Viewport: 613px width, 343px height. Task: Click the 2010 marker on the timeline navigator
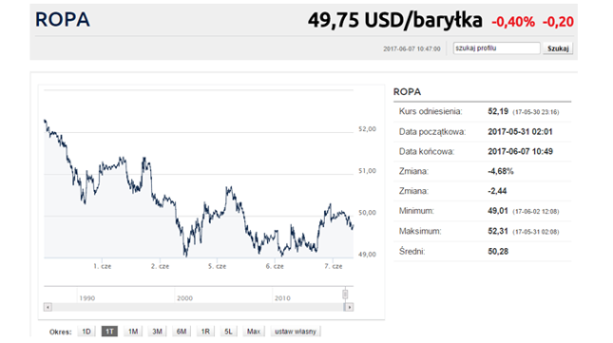pos(282,298)
